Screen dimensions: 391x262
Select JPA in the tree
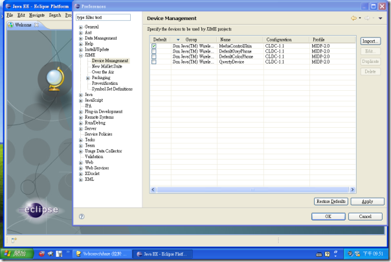pyautogui.click(x=88, y=106)
